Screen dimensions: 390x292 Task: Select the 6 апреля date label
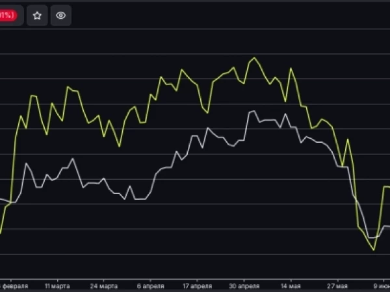tap(151, 286)
